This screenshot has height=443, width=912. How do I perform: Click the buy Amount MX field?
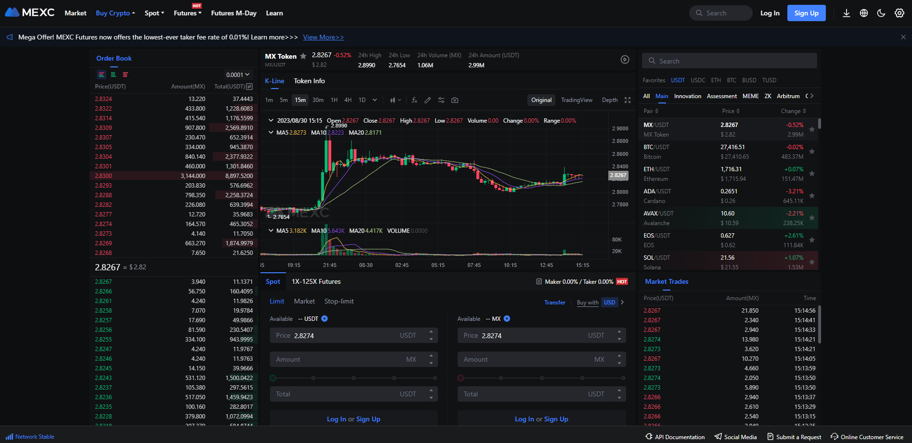pyautogui.click(x=354, y=359)
